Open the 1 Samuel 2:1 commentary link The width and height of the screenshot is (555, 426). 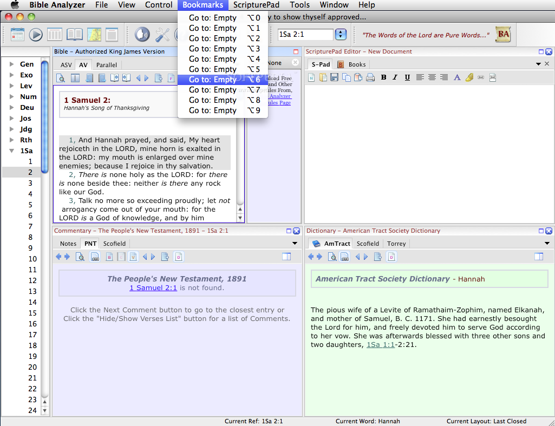[x=153, y=287]
